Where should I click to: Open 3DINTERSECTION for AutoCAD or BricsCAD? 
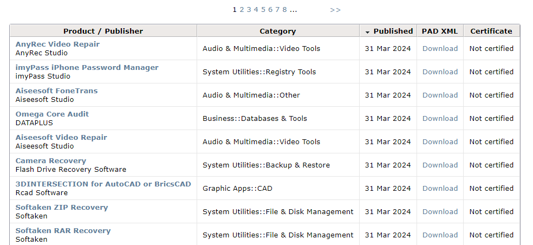tap(103, 184)
